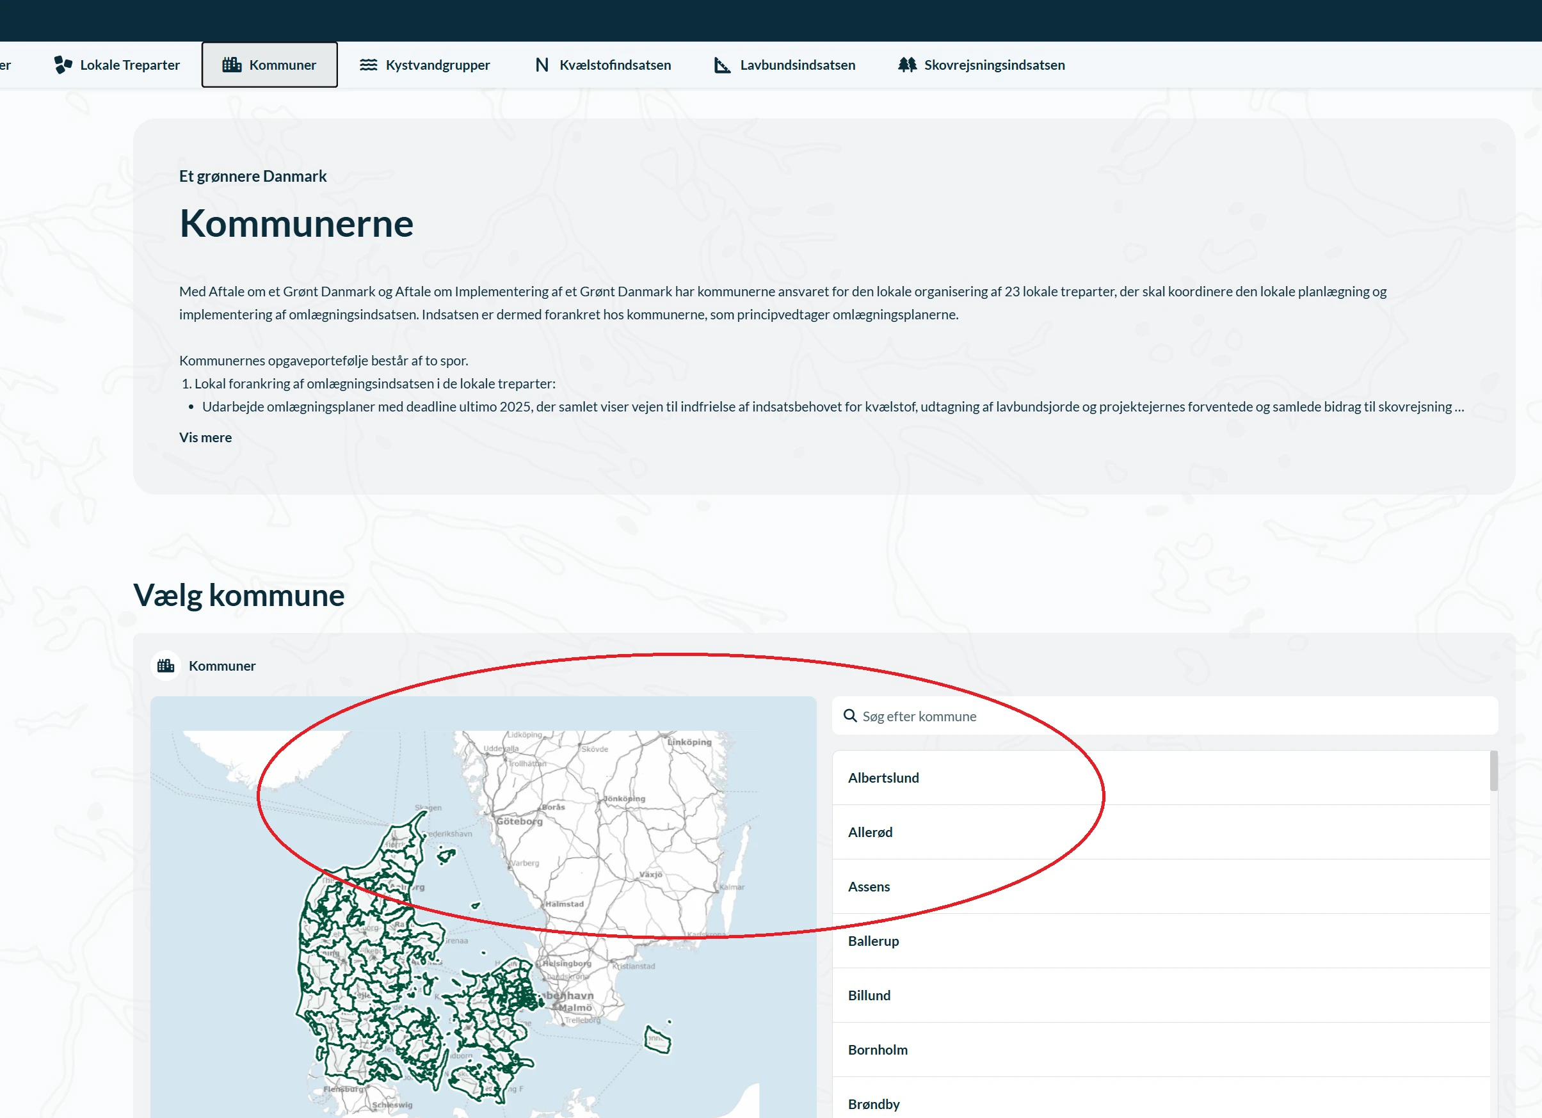Screen dimensions: 1542x1118
Task: Click the Kommuner buildings icon in navigation
Action: [232, 65]
